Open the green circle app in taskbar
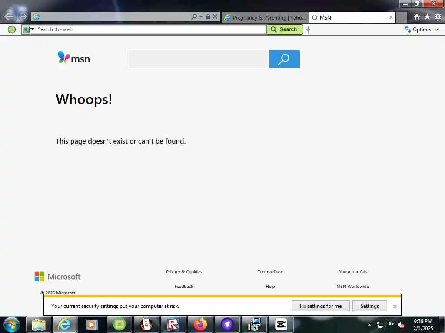 [119, 324]
